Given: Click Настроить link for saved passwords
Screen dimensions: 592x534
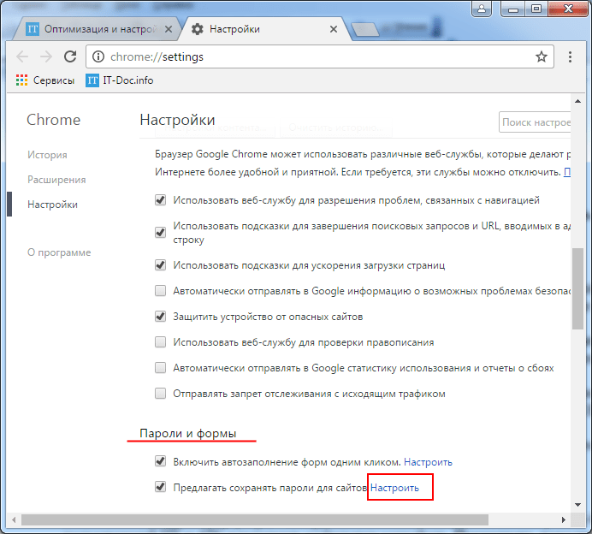Looking at the screenshot, I should point(394,488).
